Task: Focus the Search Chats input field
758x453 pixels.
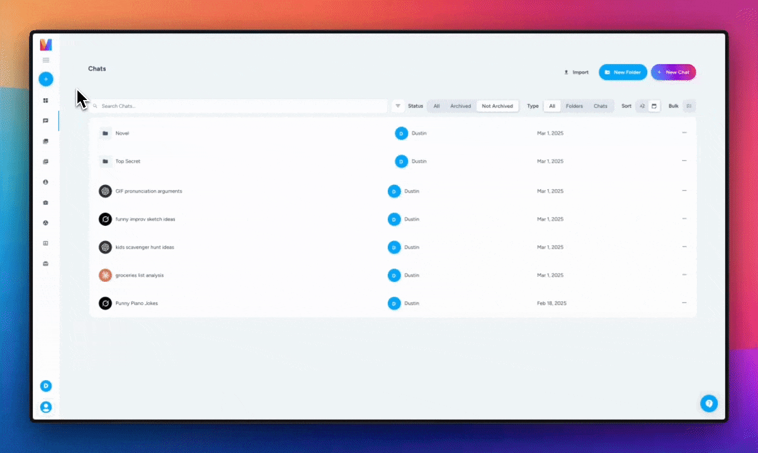Action: tap(238, 106)
